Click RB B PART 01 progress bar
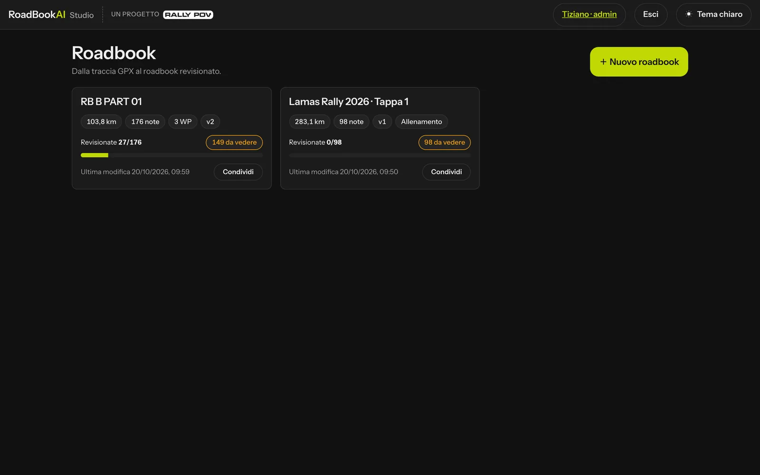The width and height of the screenshot is (760, 475). (171, 155)
